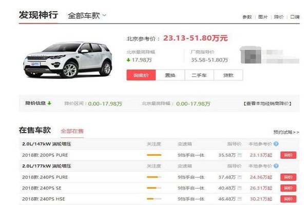Open the 2018款 200PS PURE model
Image resolution: width=308 pixels, height=205 pixels.
coord(45,155)
